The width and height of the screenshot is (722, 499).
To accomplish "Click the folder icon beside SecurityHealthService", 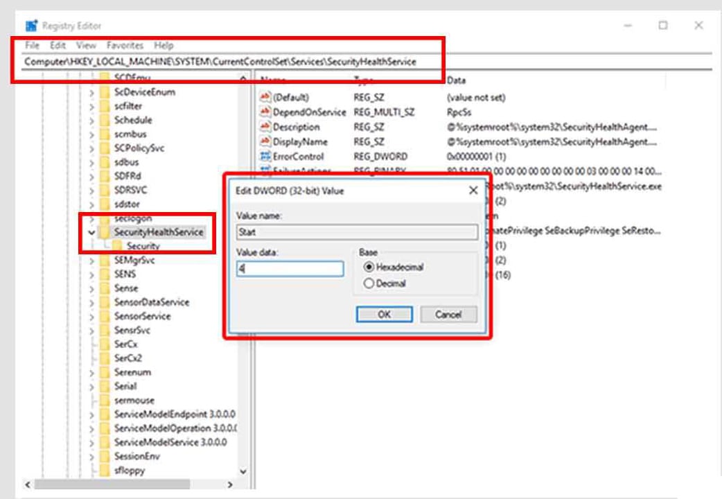I will click(x=105, y=232).
